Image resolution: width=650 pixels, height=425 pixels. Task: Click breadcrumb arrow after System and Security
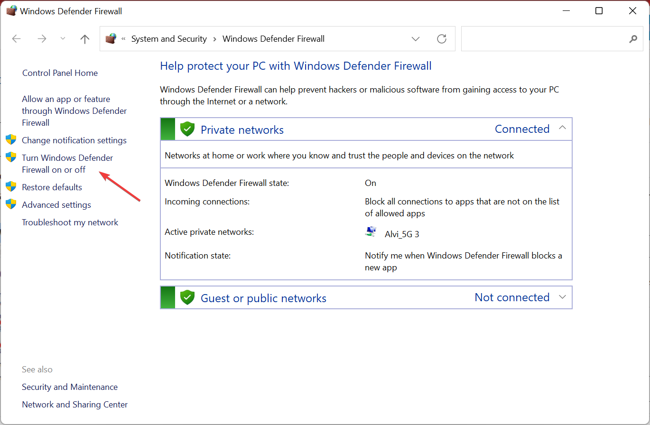(x=214, y=39)
